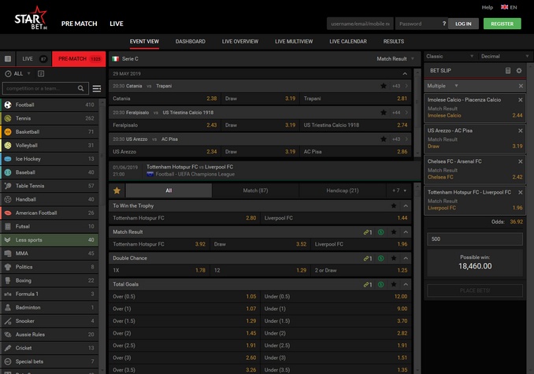Open the EVENT VIEW tab
Screen dimensions: 534x374
(x=144, y=42)
